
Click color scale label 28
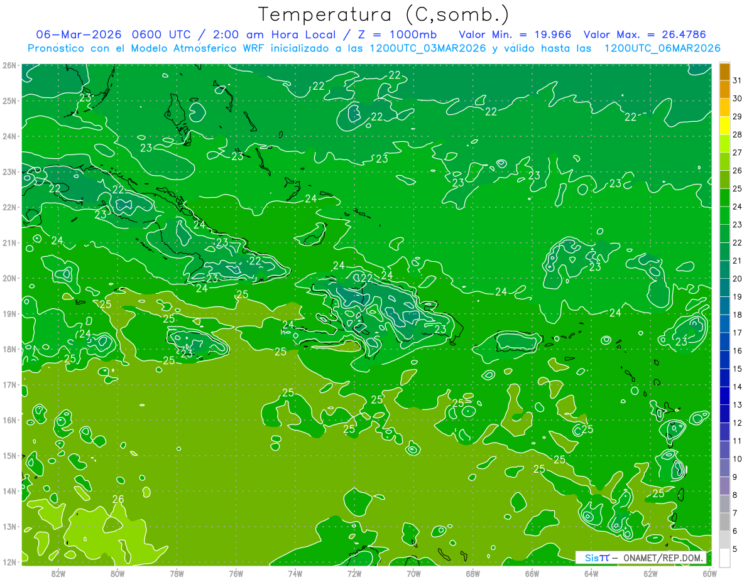[x=737, y=134]
